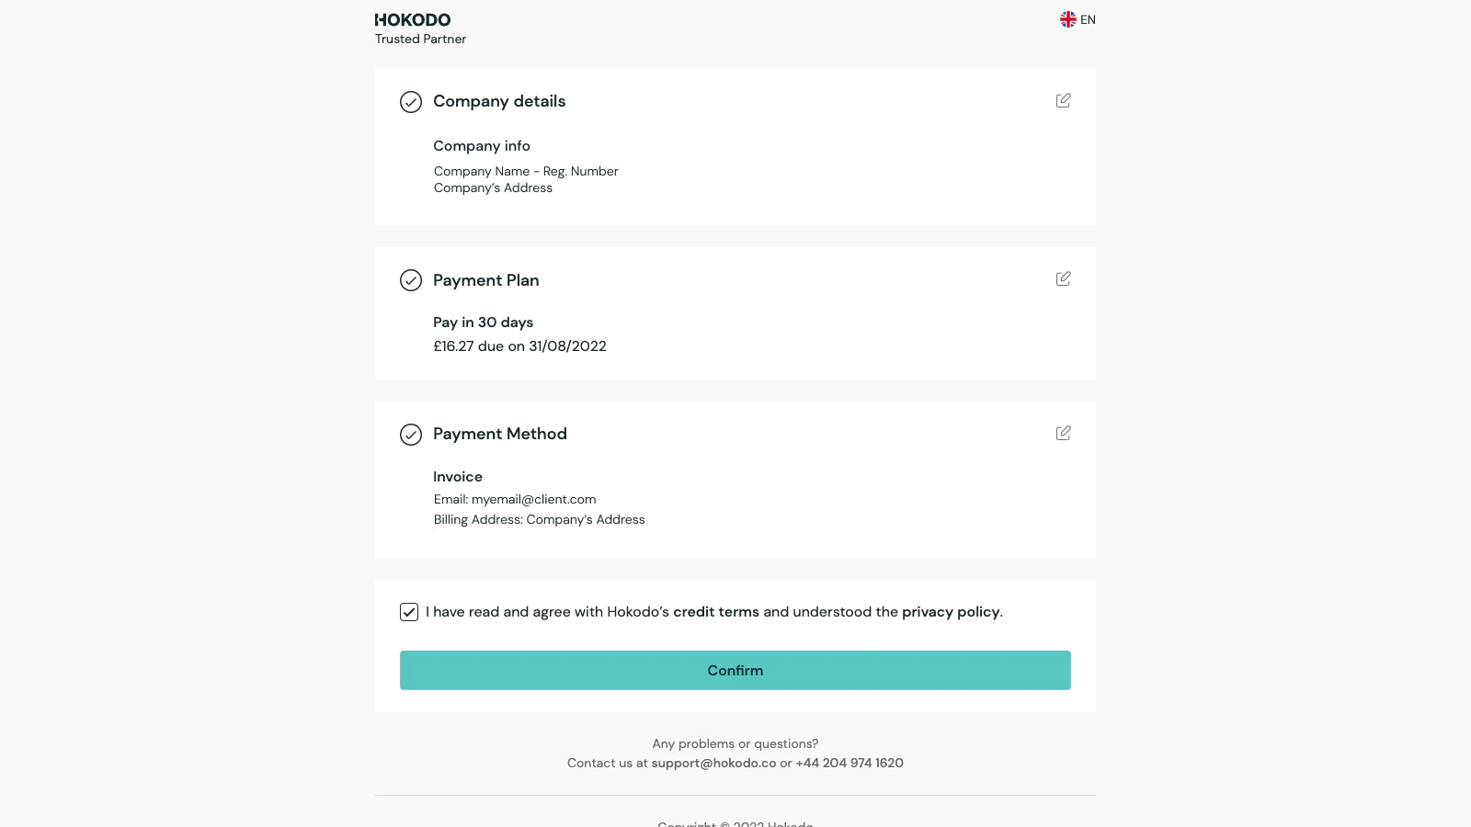Select the Payment Method heading
The height and width of the screenshot is (827, 1471).
point(499,434)
